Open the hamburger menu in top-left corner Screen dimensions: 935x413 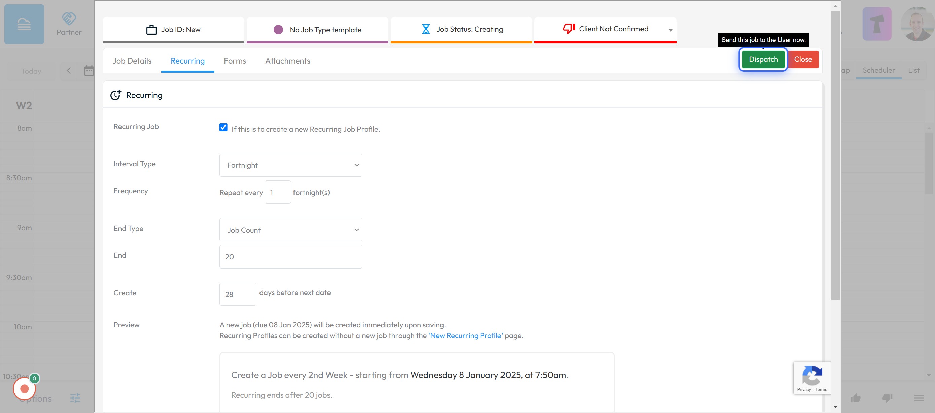[24, 24]
